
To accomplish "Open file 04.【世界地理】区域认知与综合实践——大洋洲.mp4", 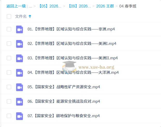I will 73,73.
